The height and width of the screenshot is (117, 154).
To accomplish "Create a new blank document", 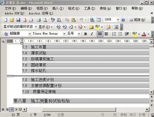I will pyautogui.click(x=6, y=20).
